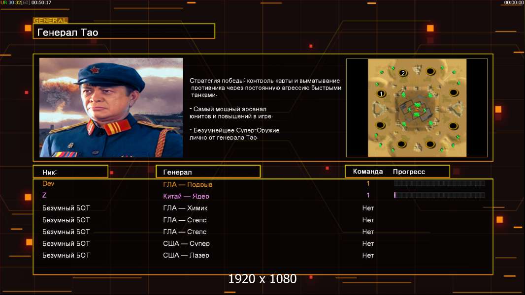This screenshot has height=295, width=525.
Task: Click the 'Генерал Тао' title field
Action: pos(124,31)
